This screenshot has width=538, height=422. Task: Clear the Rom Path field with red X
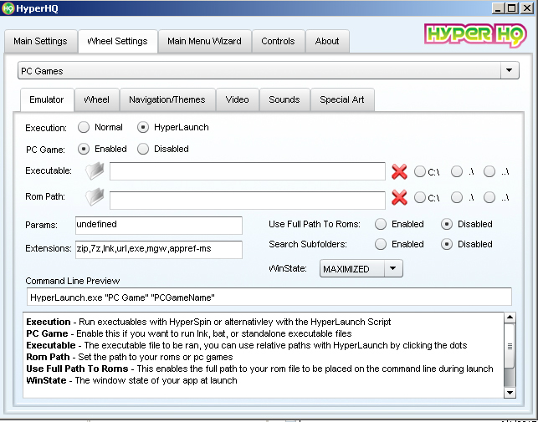[x=399, y=197]
